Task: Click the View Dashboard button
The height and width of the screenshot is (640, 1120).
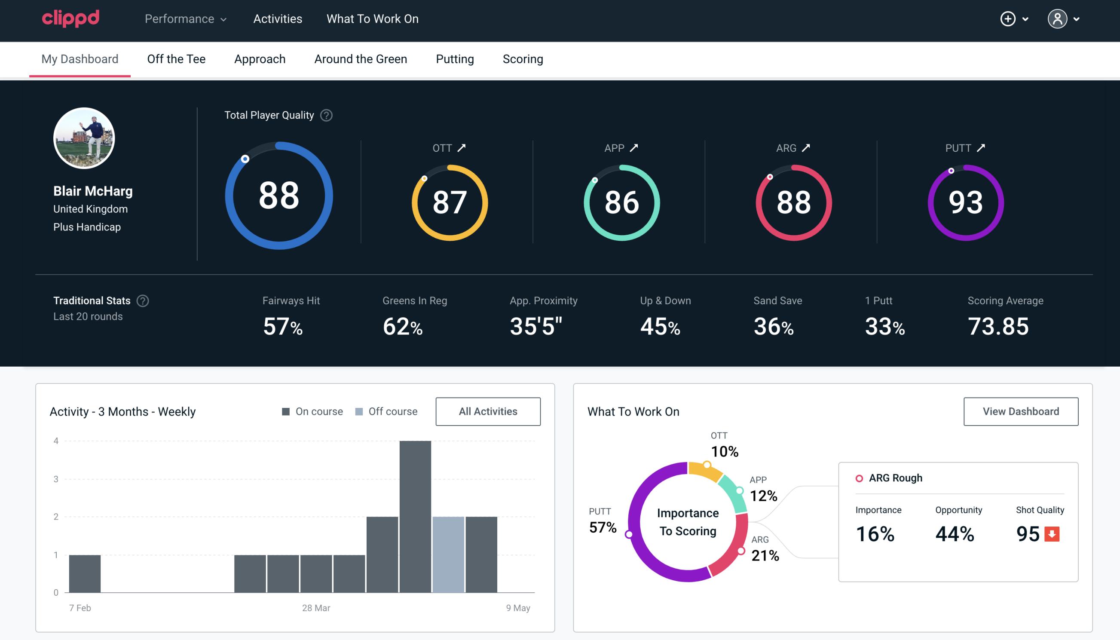Action: coord(1020,411)
